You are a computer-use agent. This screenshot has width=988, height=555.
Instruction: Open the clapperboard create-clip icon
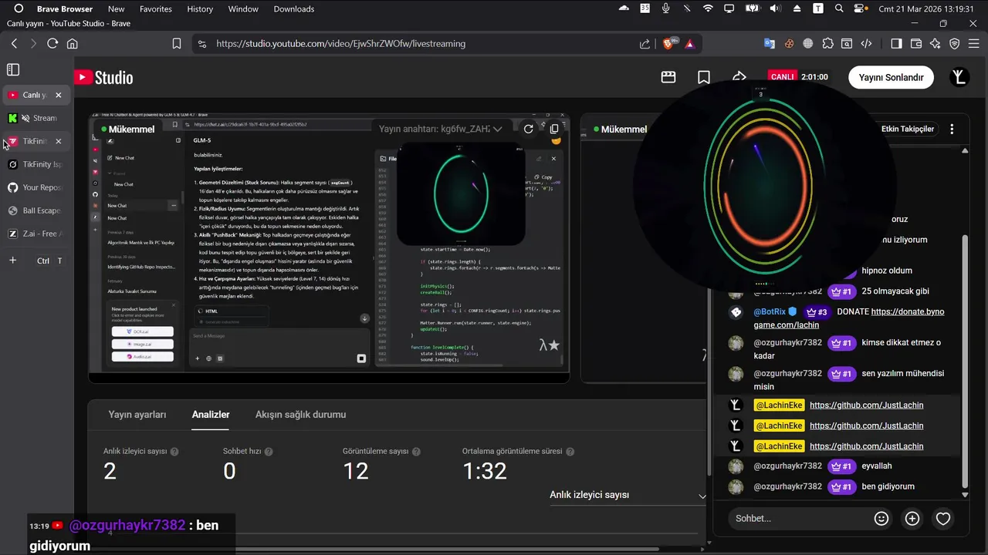[668, 77]
